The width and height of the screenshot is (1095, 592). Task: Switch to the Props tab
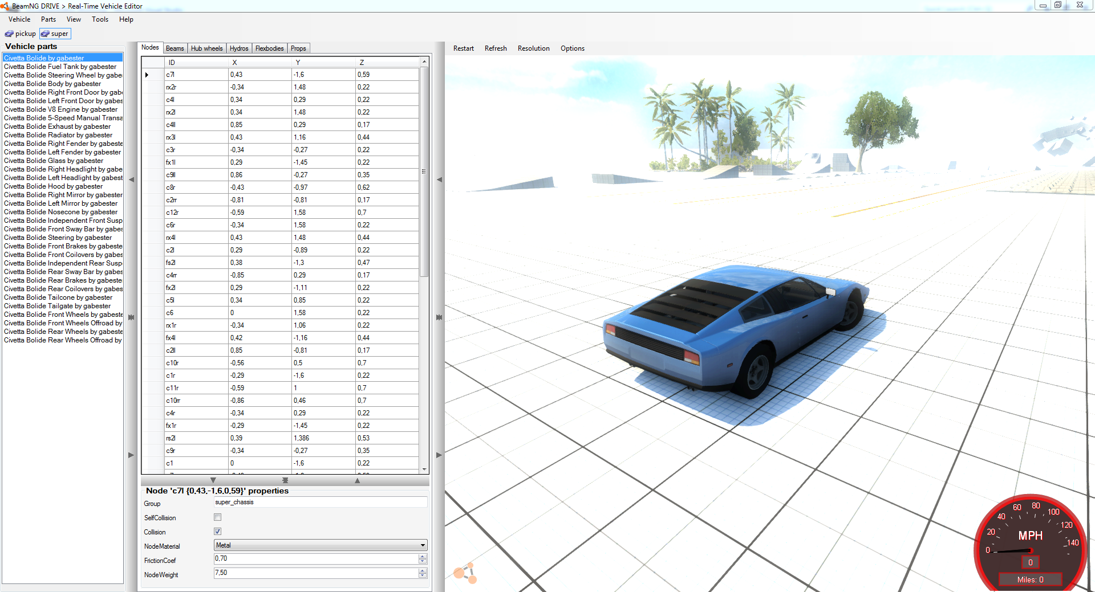click(298, 48)
